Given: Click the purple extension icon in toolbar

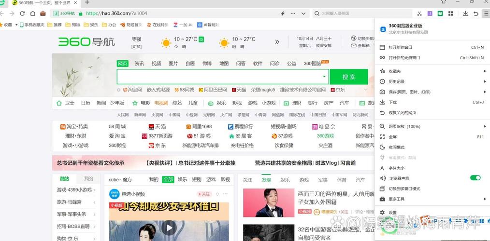Looking at the screenshot, I should 430,13.
